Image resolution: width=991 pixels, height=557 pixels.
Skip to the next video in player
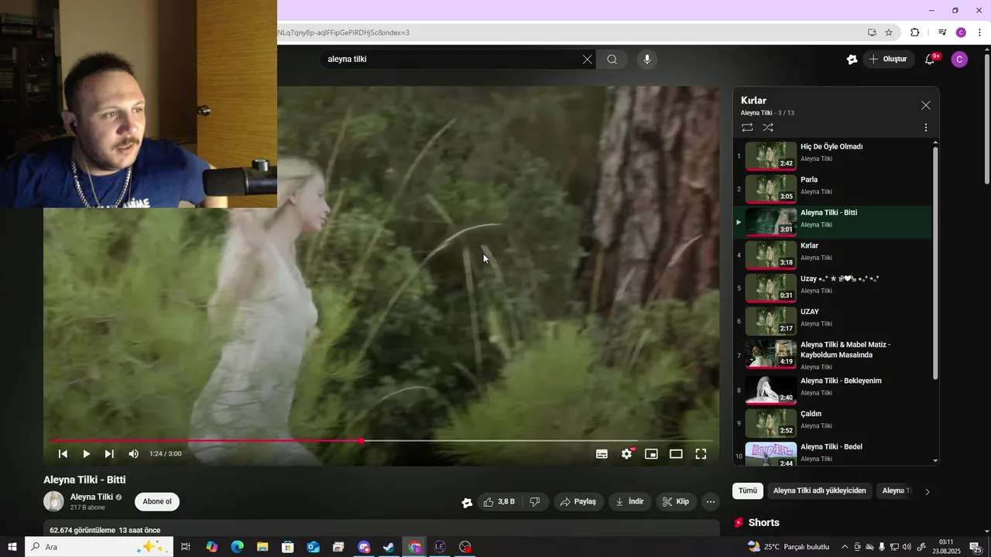tap(109, 454)
